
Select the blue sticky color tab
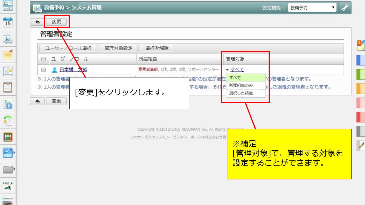click(x=361, y=60)
